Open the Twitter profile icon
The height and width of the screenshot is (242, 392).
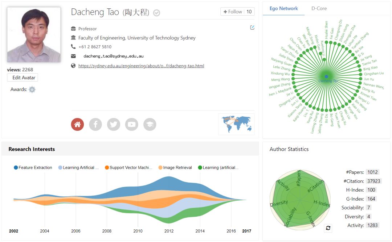(114, 125)
